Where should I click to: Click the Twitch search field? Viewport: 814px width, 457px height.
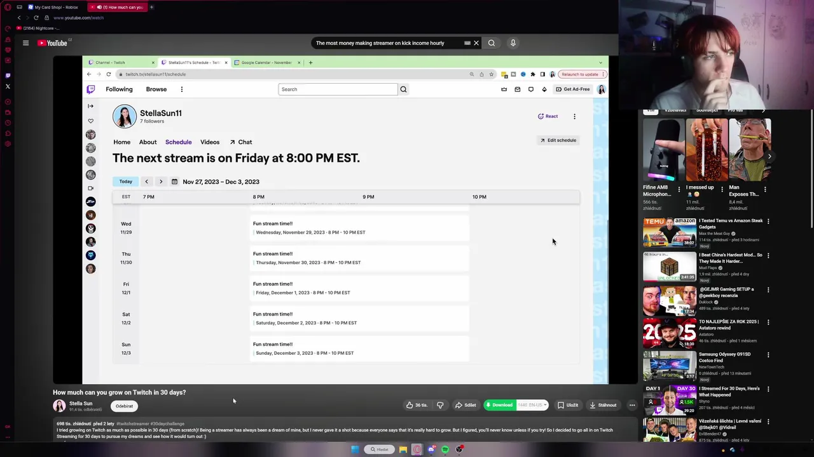click(x=338, y=89)
